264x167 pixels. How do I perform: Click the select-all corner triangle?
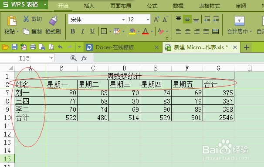click(11, 68)
